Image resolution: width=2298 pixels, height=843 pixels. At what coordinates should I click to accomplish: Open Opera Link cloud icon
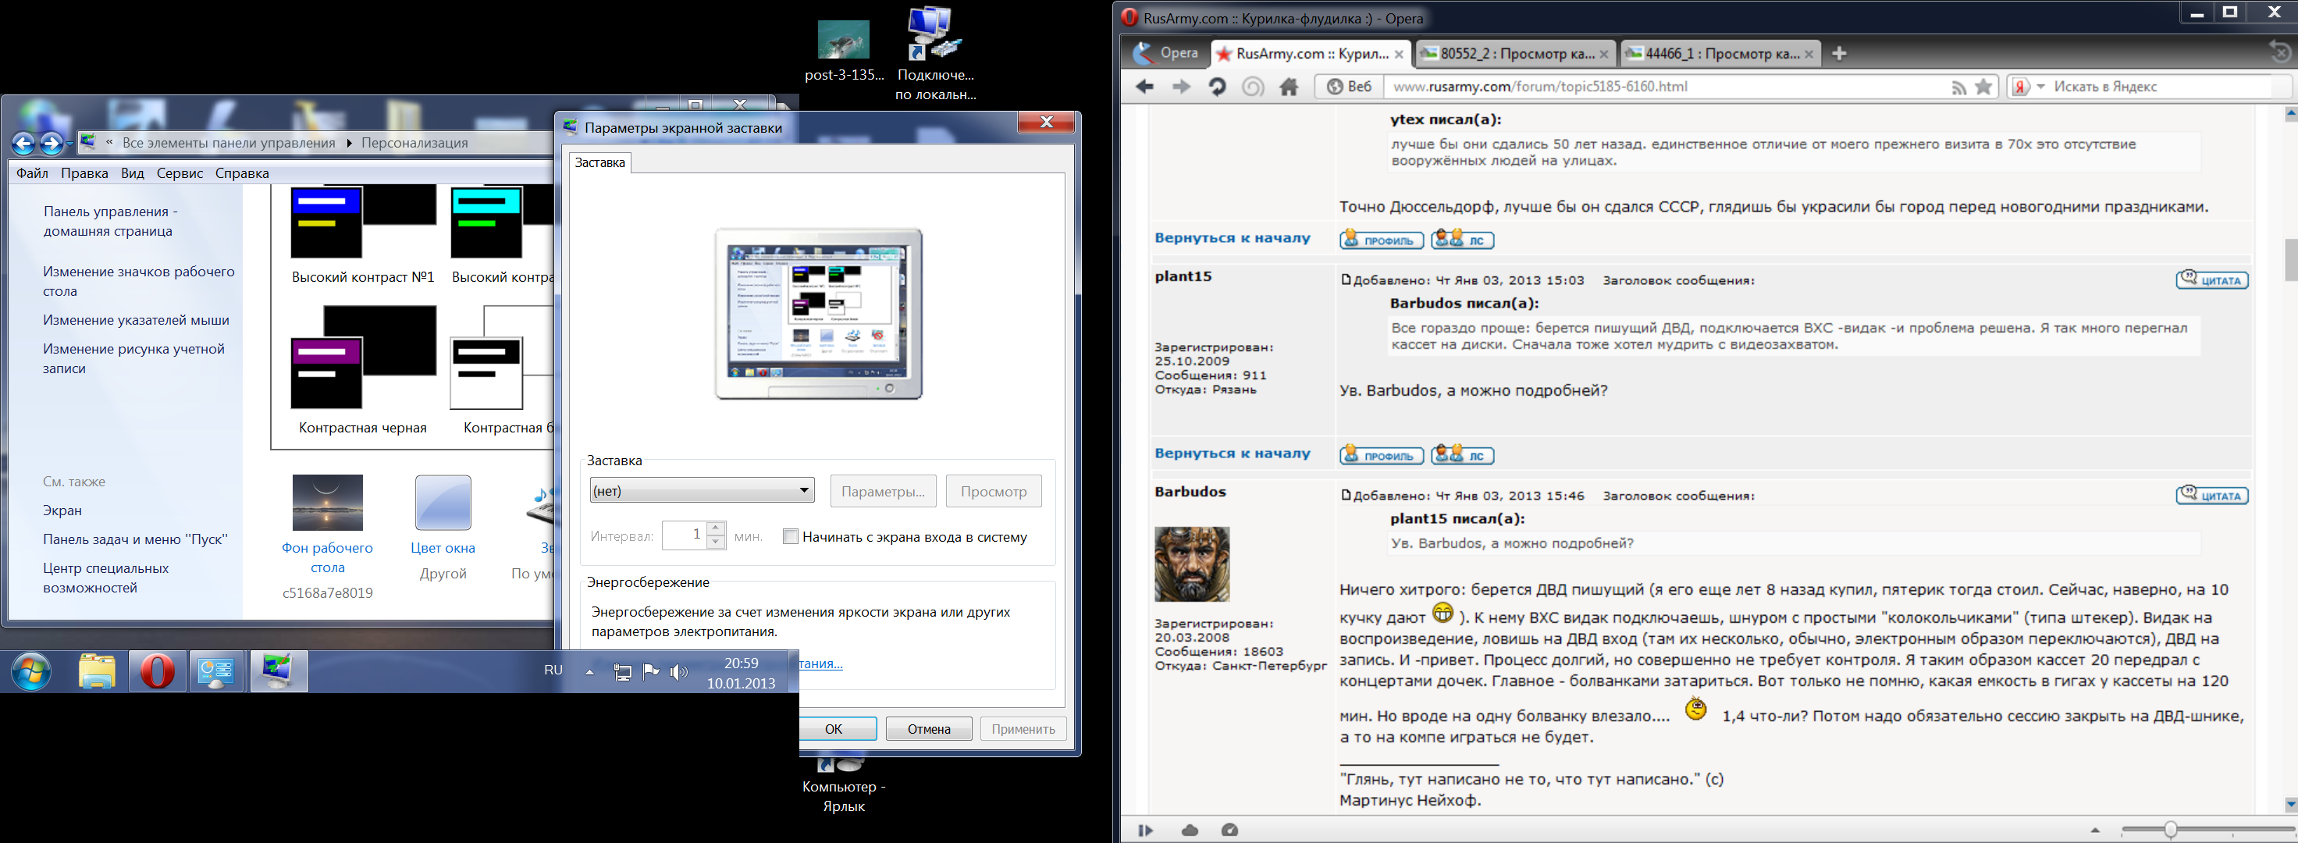1190,831
